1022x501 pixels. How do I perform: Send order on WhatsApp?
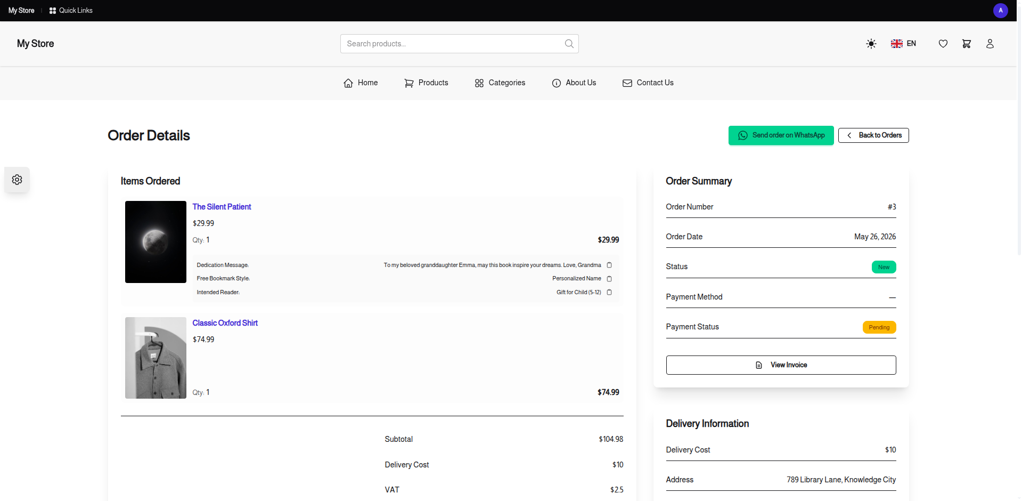[781, 135]
